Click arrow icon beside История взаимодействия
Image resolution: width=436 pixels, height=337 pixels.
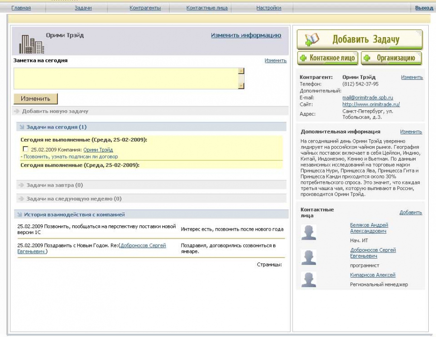(x=19, y=215)
